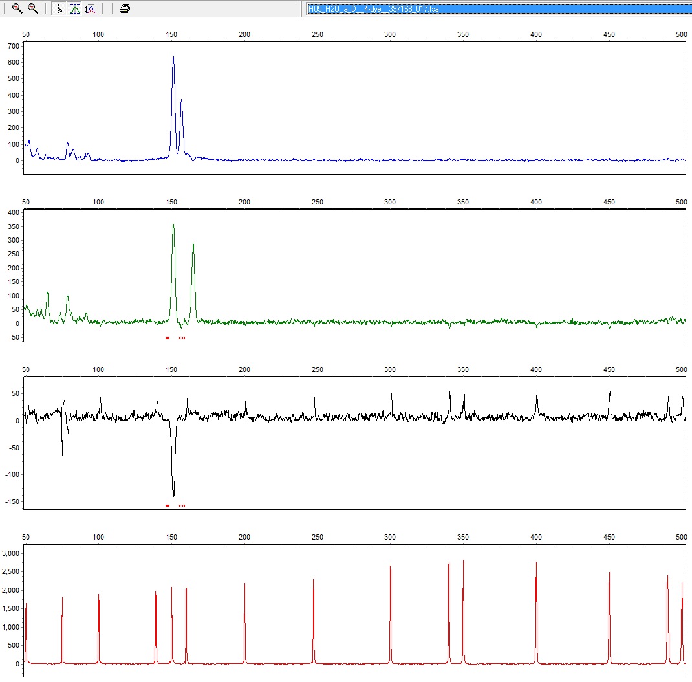Print the electropherogram with printer icon

pyautogui.click(x=125, y=8)
